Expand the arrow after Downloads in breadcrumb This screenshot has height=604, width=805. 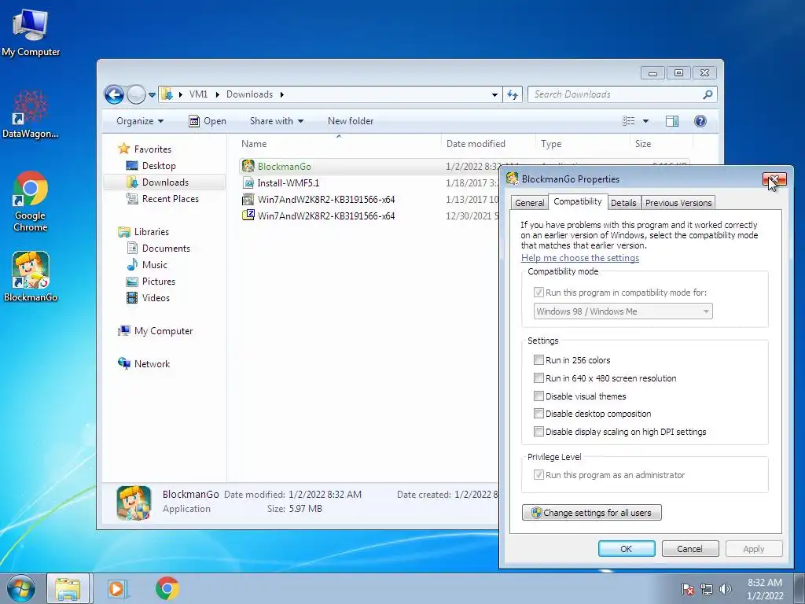tap(282, 95)
